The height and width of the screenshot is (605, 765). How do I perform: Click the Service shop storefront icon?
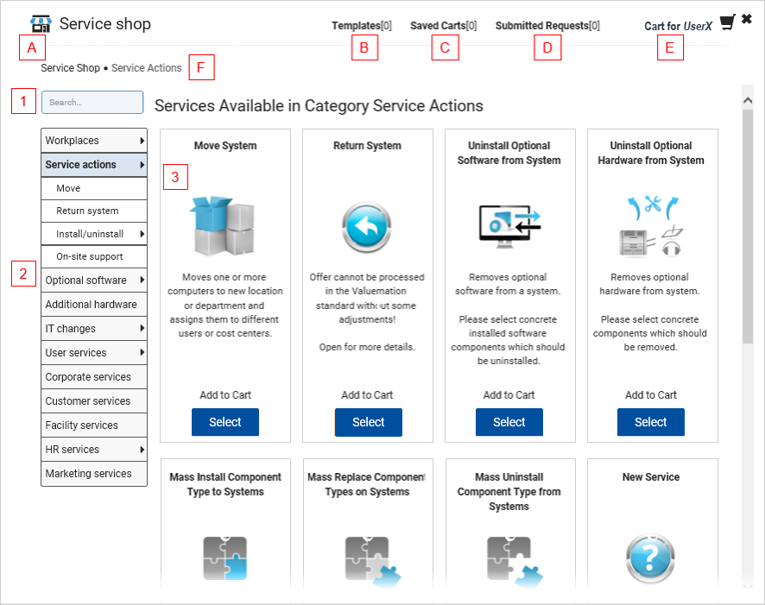pyautogui.click(x=41, y=24)
